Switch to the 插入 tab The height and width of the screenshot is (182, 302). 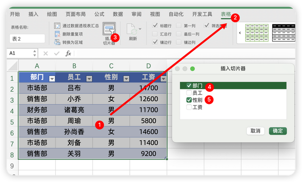tap(34, 14)
